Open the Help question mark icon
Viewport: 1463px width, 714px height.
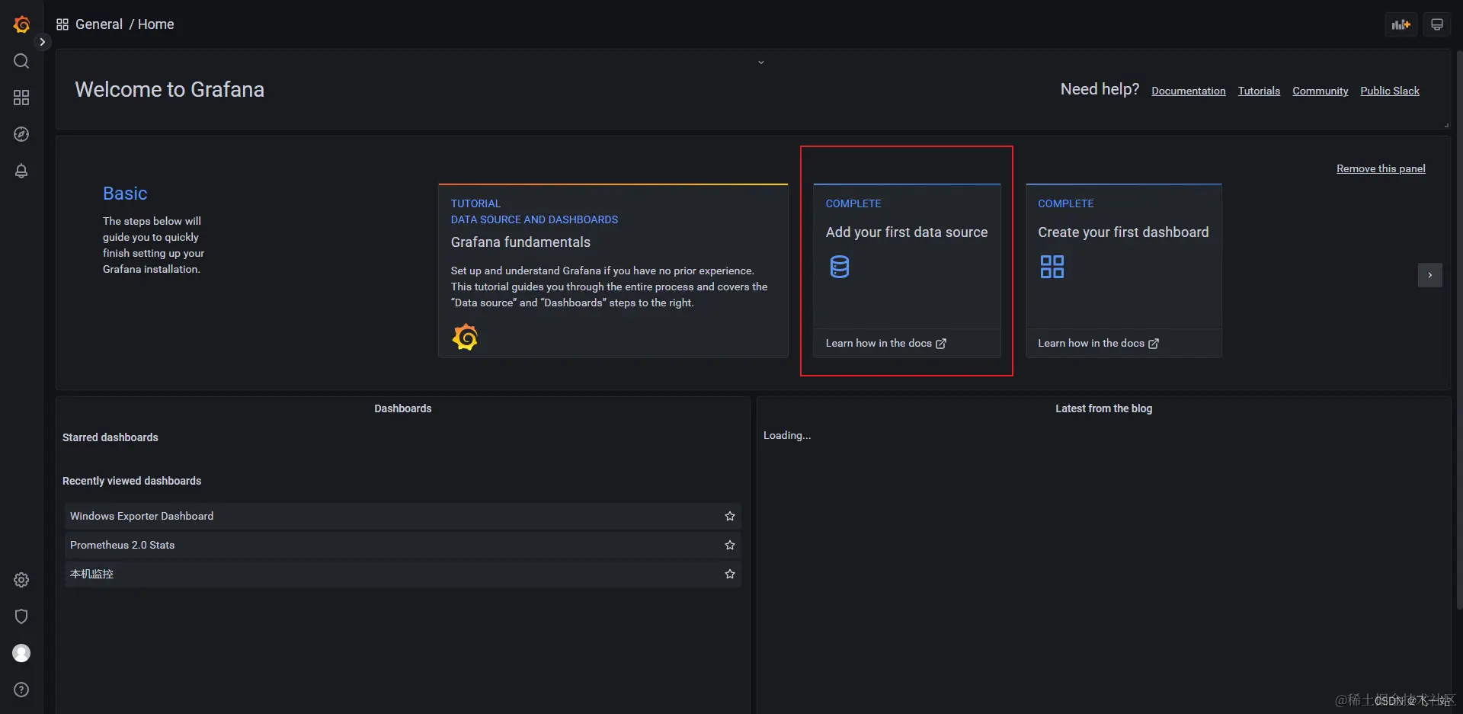[x=21, y=690]
